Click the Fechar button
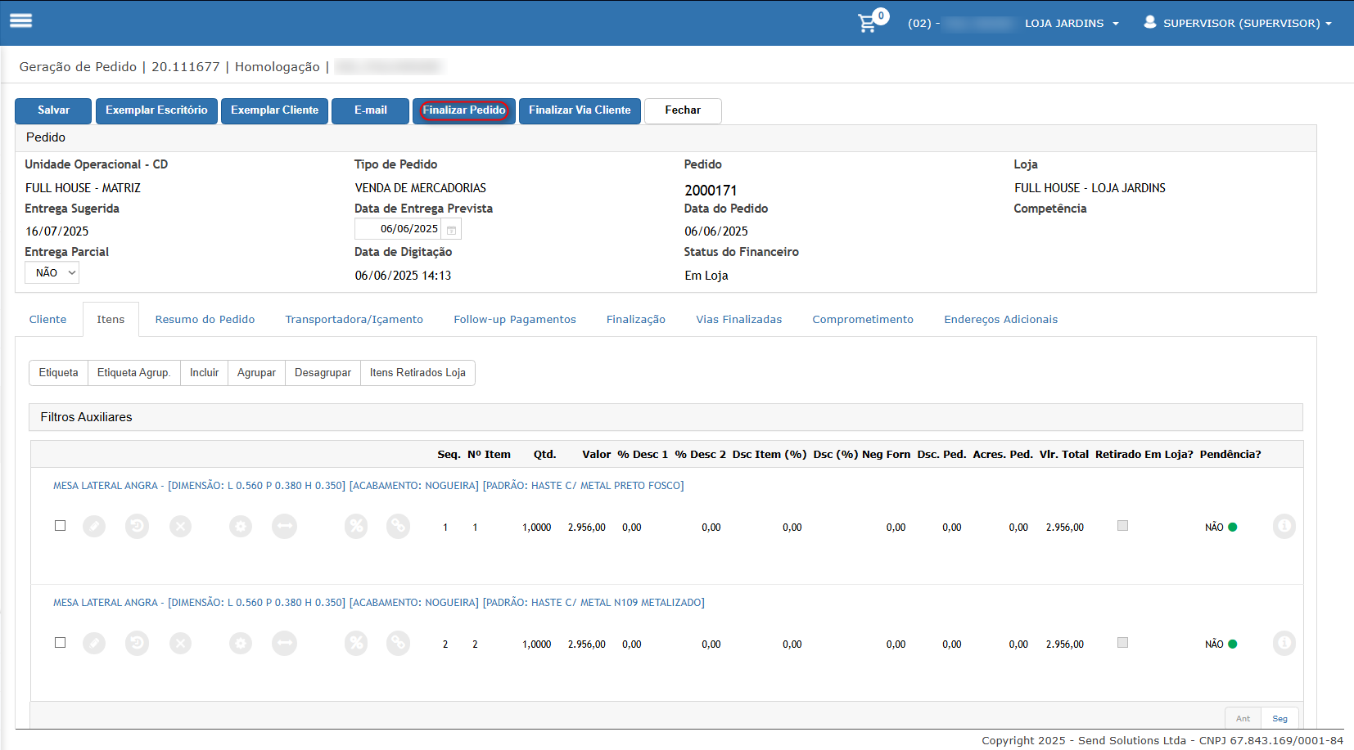1354x750 pixels. coord(683,110)
